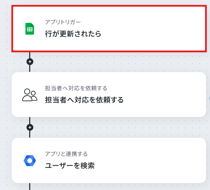The image size is (210, 190).
Task: Click the green Google Sheets icon
Action: [30, 29]
